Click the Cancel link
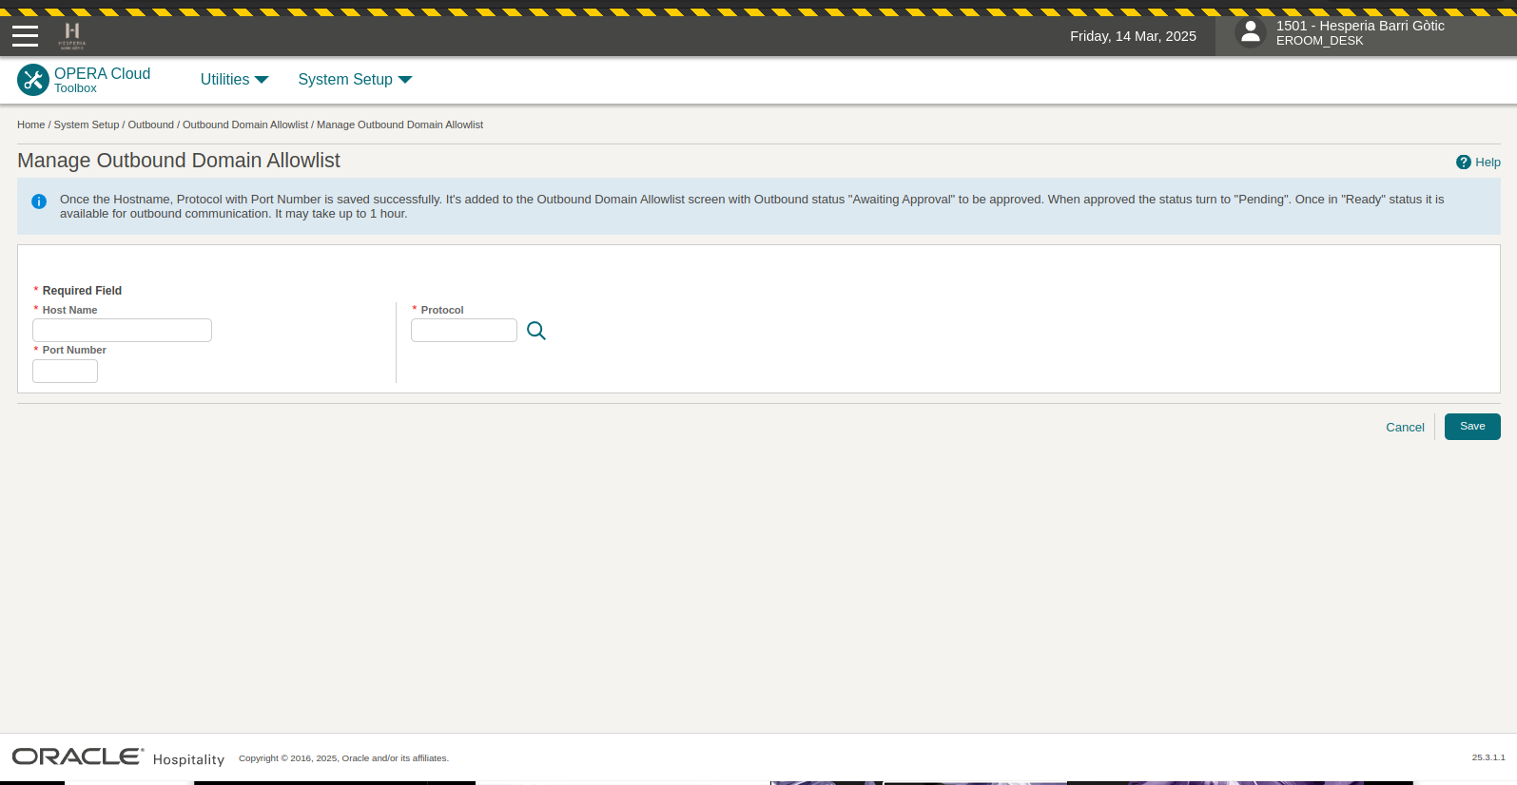 [1405, 428]
